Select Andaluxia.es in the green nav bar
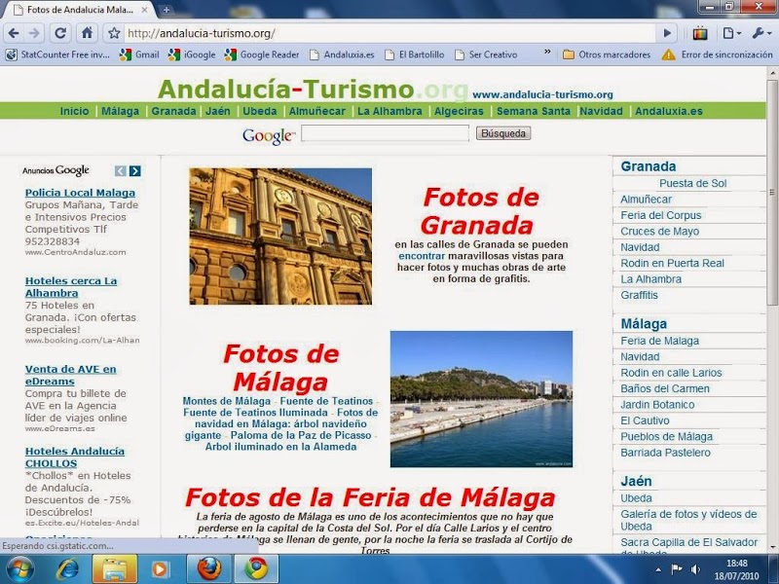The height and width of the screenshot is (584, 779). (x=669, y=111)
